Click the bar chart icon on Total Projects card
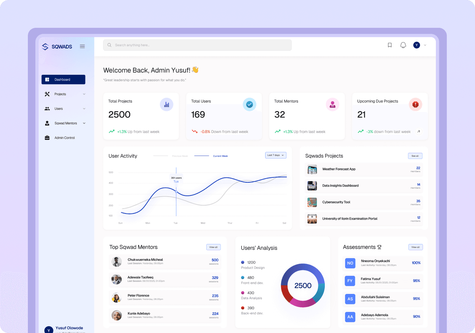The image size is (475, 333). (167, 104)
